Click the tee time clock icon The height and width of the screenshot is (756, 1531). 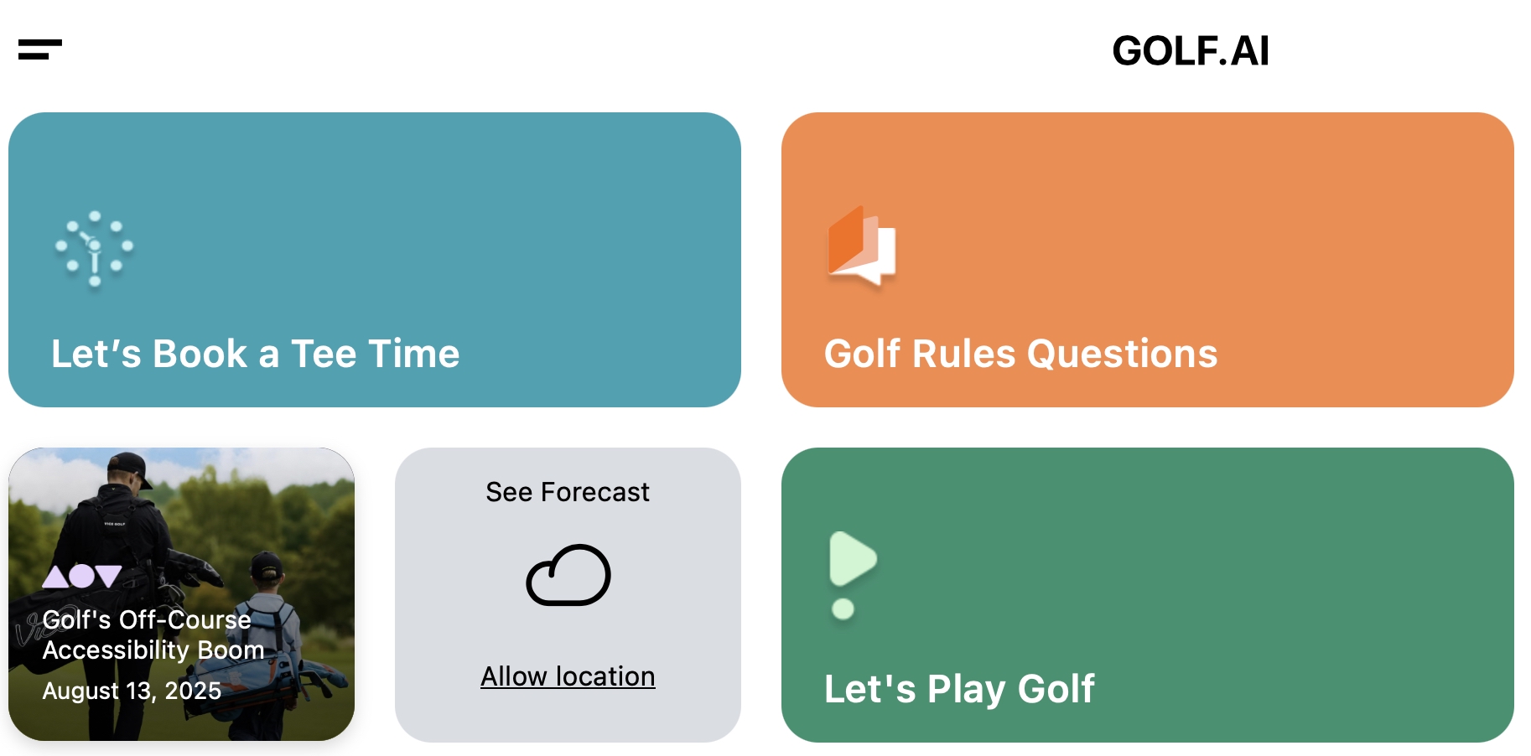tap(95, 248)
